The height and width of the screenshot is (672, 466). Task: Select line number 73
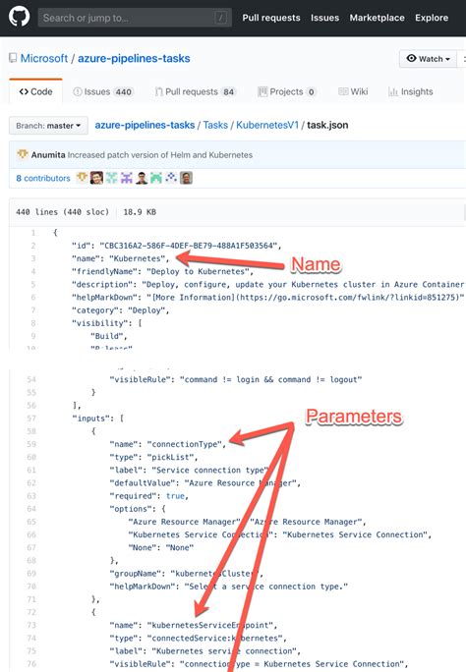(31, 625)
